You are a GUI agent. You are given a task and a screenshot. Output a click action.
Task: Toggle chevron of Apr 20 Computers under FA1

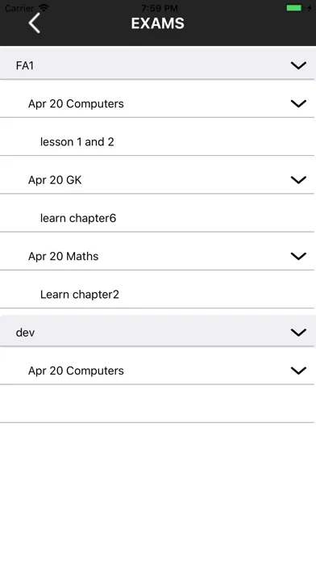(298, 103)
